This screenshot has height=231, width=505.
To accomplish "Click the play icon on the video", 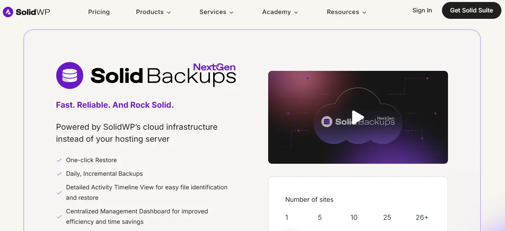I will coord(358,117).
